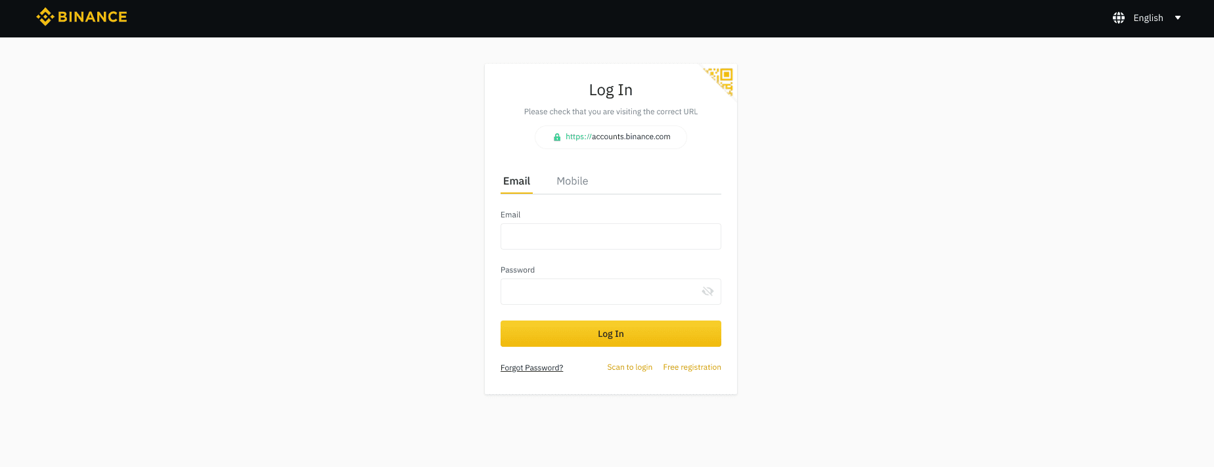Switch to the Mobile login tab
1214x467 pixels.
[572, 181]
